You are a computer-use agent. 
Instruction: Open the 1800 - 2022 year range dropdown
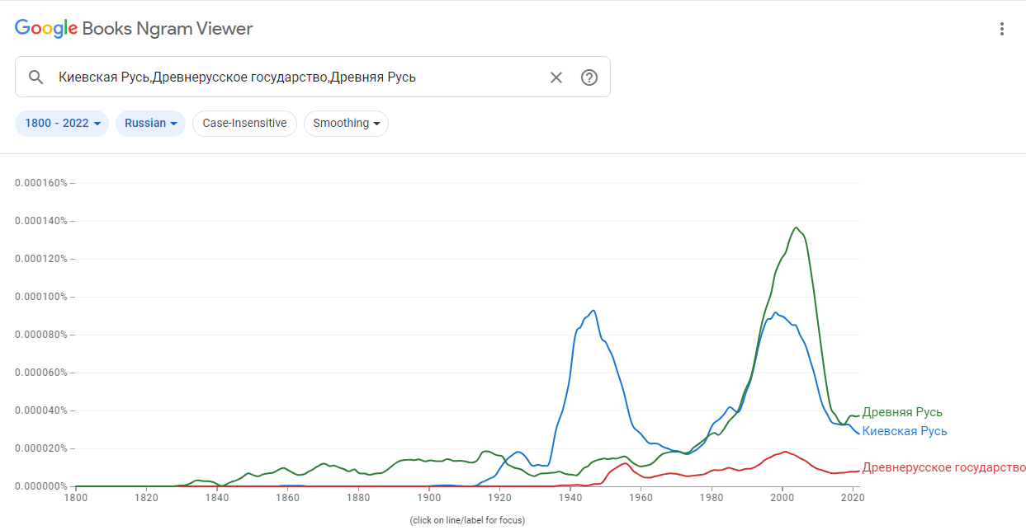point(62,124)
